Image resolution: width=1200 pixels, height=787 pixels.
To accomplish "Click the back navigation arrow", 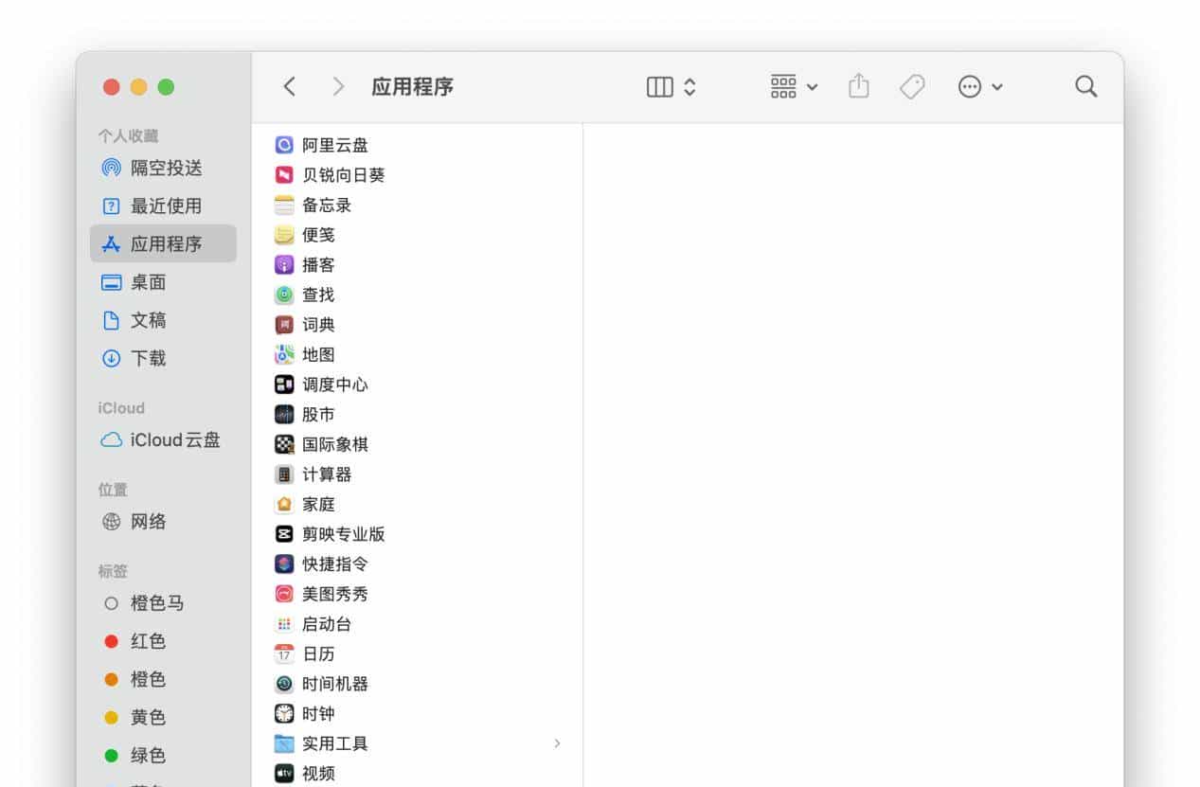I will click(x=289, y=85).
